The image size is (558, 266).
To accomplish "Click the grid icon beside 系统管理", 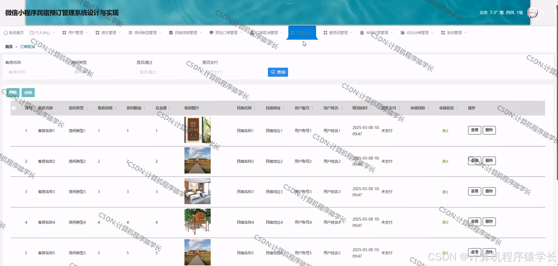I will 443,33.
